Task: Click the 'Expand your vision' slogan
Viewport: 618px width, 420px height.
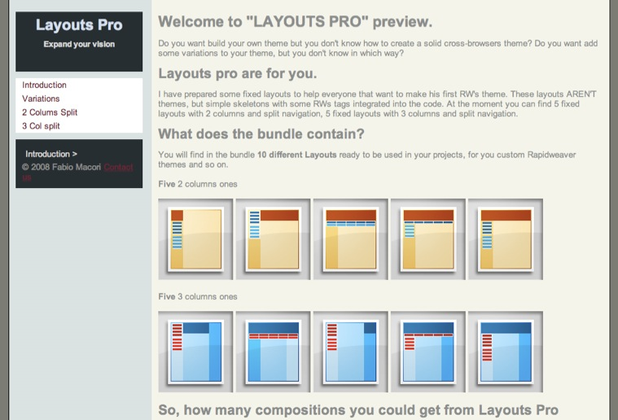Action: [79, 44]
